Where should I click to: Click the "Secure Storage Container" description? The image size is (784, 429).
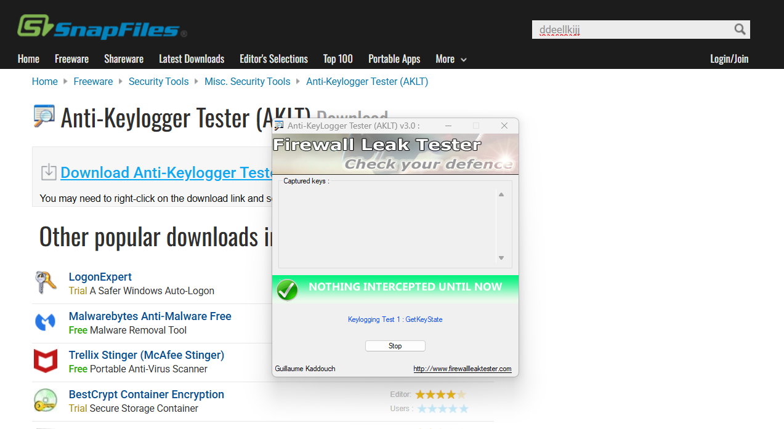(x=144, y=408)
